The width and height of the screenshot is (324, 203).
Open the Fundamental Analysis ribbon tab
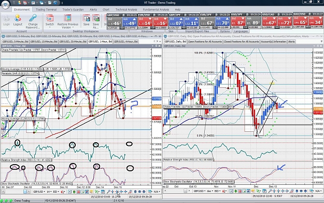click(x=156, y=9)
